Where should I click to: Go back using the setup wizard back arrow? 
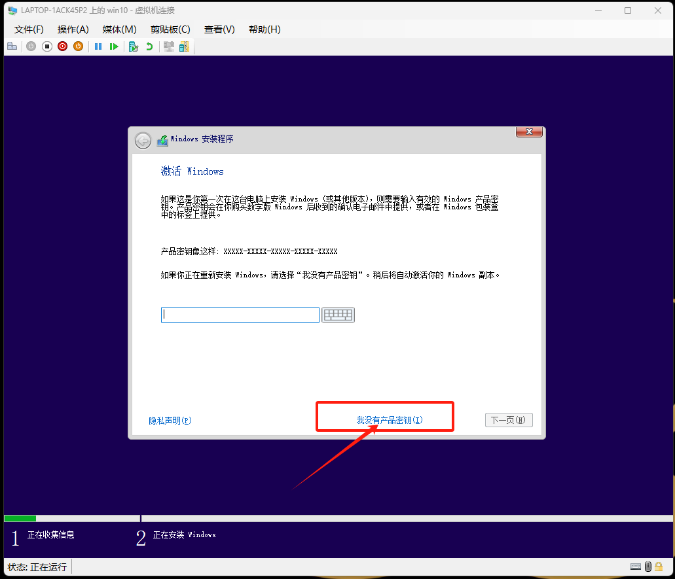[143, 140]
